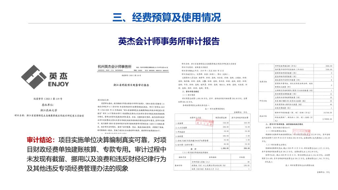The image size is (338, 190).
Task: Click 杭英审字（2021）第119号 on the cover page
Action: click(43, 98)
